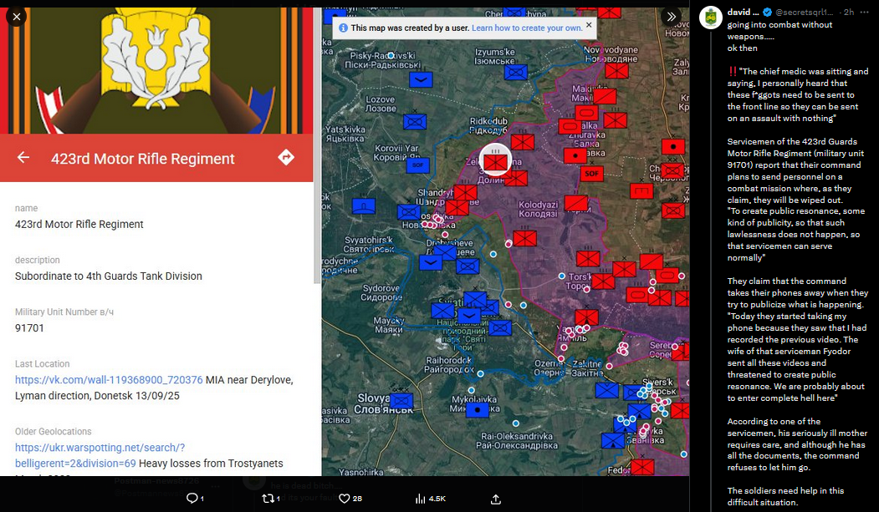879x512 pixels.
Task: Click the Sviatohirsk town label on map
Action: (369, 245)
